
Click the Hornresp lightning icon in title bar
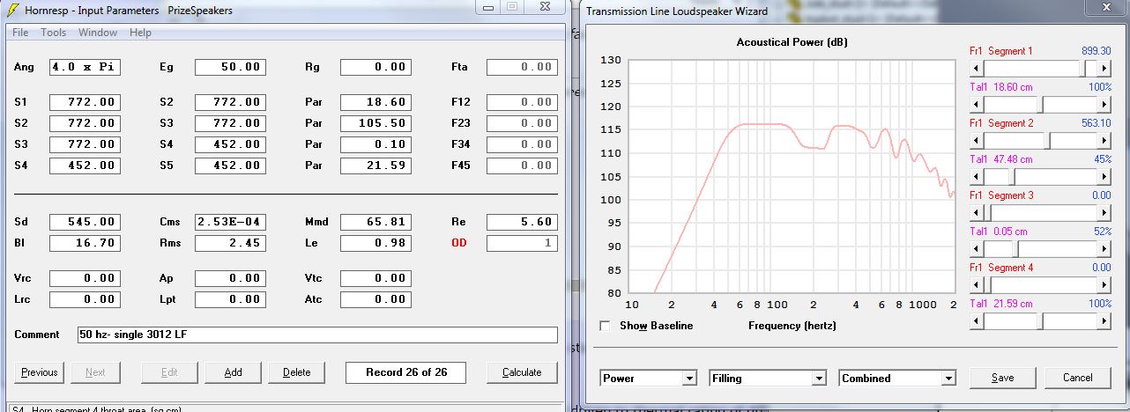point(13,10)
